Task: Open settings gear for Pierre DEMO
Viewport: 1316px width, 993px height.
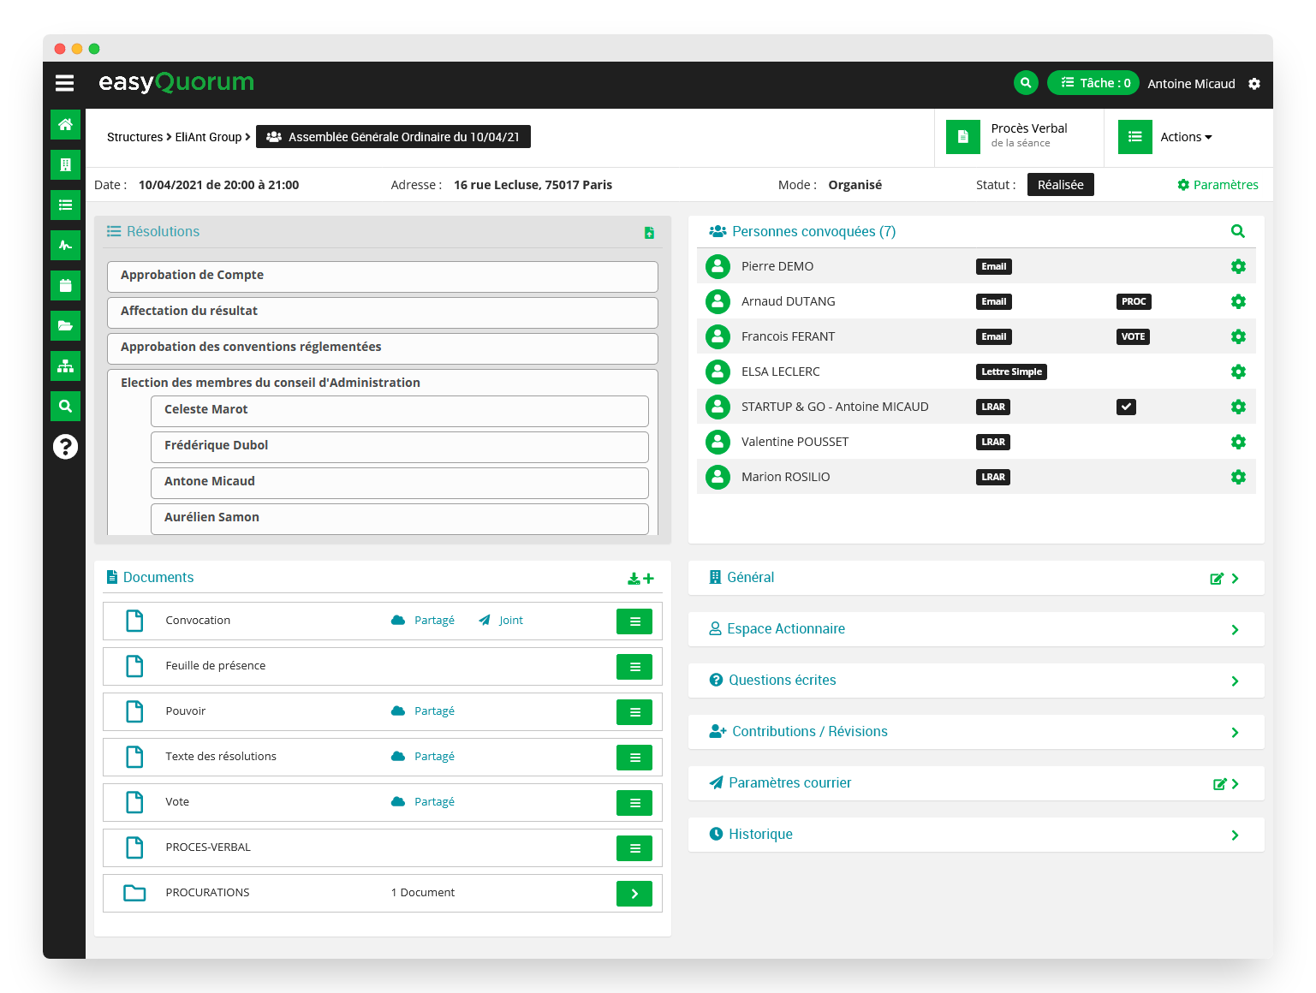Action: click(1237, 266)
